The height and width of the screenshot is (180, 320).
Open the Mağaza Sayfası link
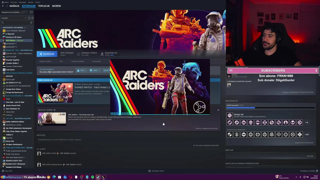tap(45, 61)
